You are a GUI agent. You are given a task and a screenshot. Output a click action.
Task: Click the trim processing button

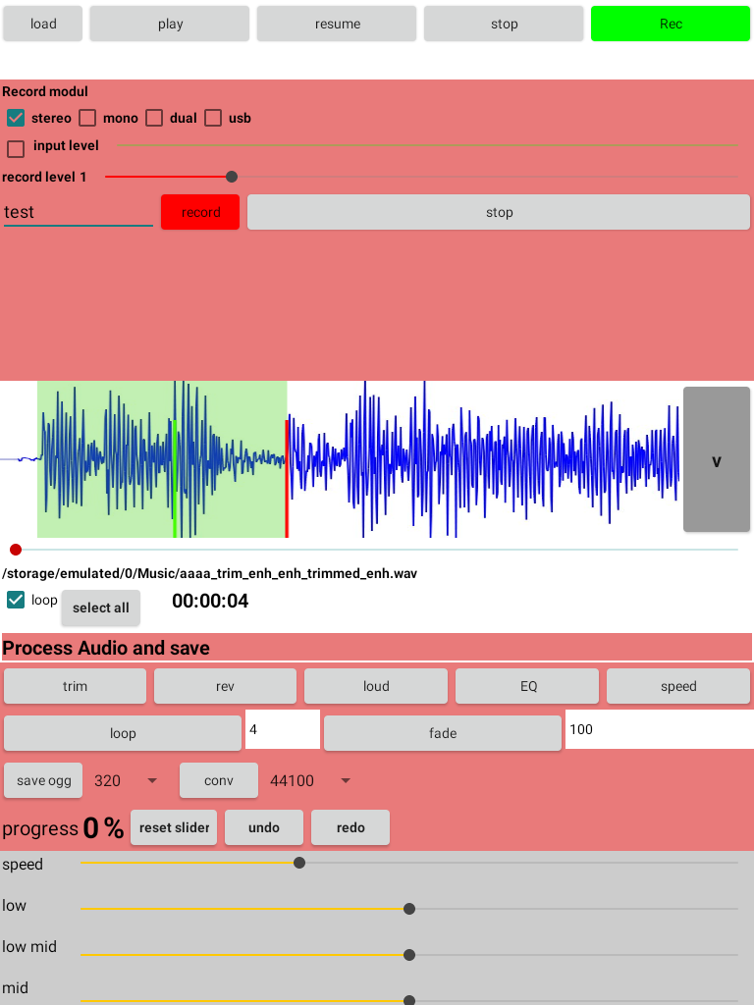(x=76, y=686)
